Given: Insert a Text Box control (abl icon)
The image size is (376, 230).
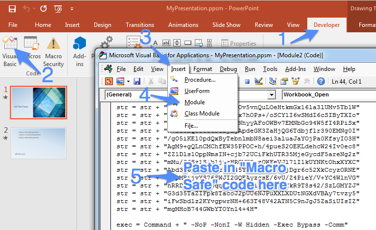Looking at the screenshot, I should point(166,43).
